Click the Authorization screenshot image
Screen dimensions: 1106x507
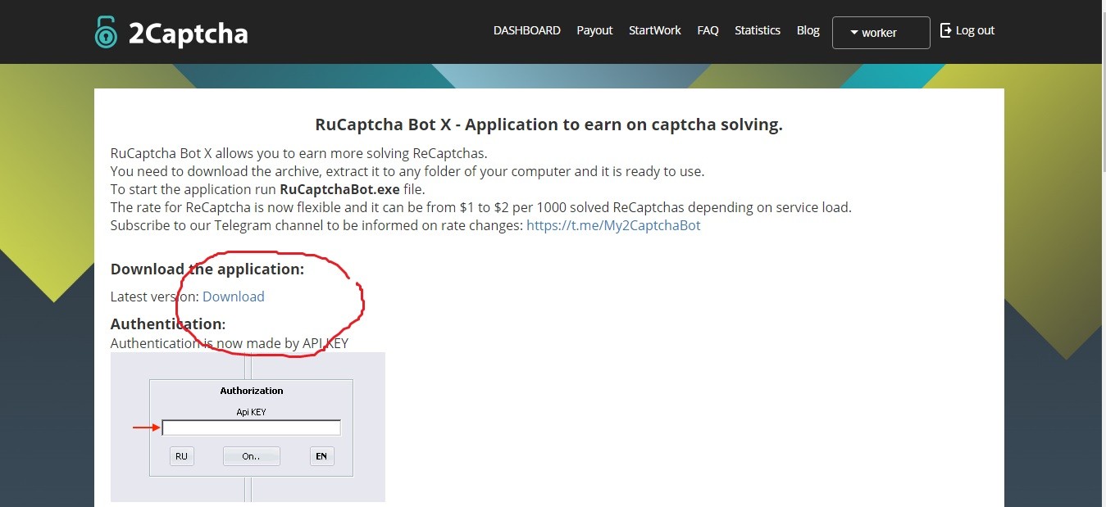[x=248, y=427]
